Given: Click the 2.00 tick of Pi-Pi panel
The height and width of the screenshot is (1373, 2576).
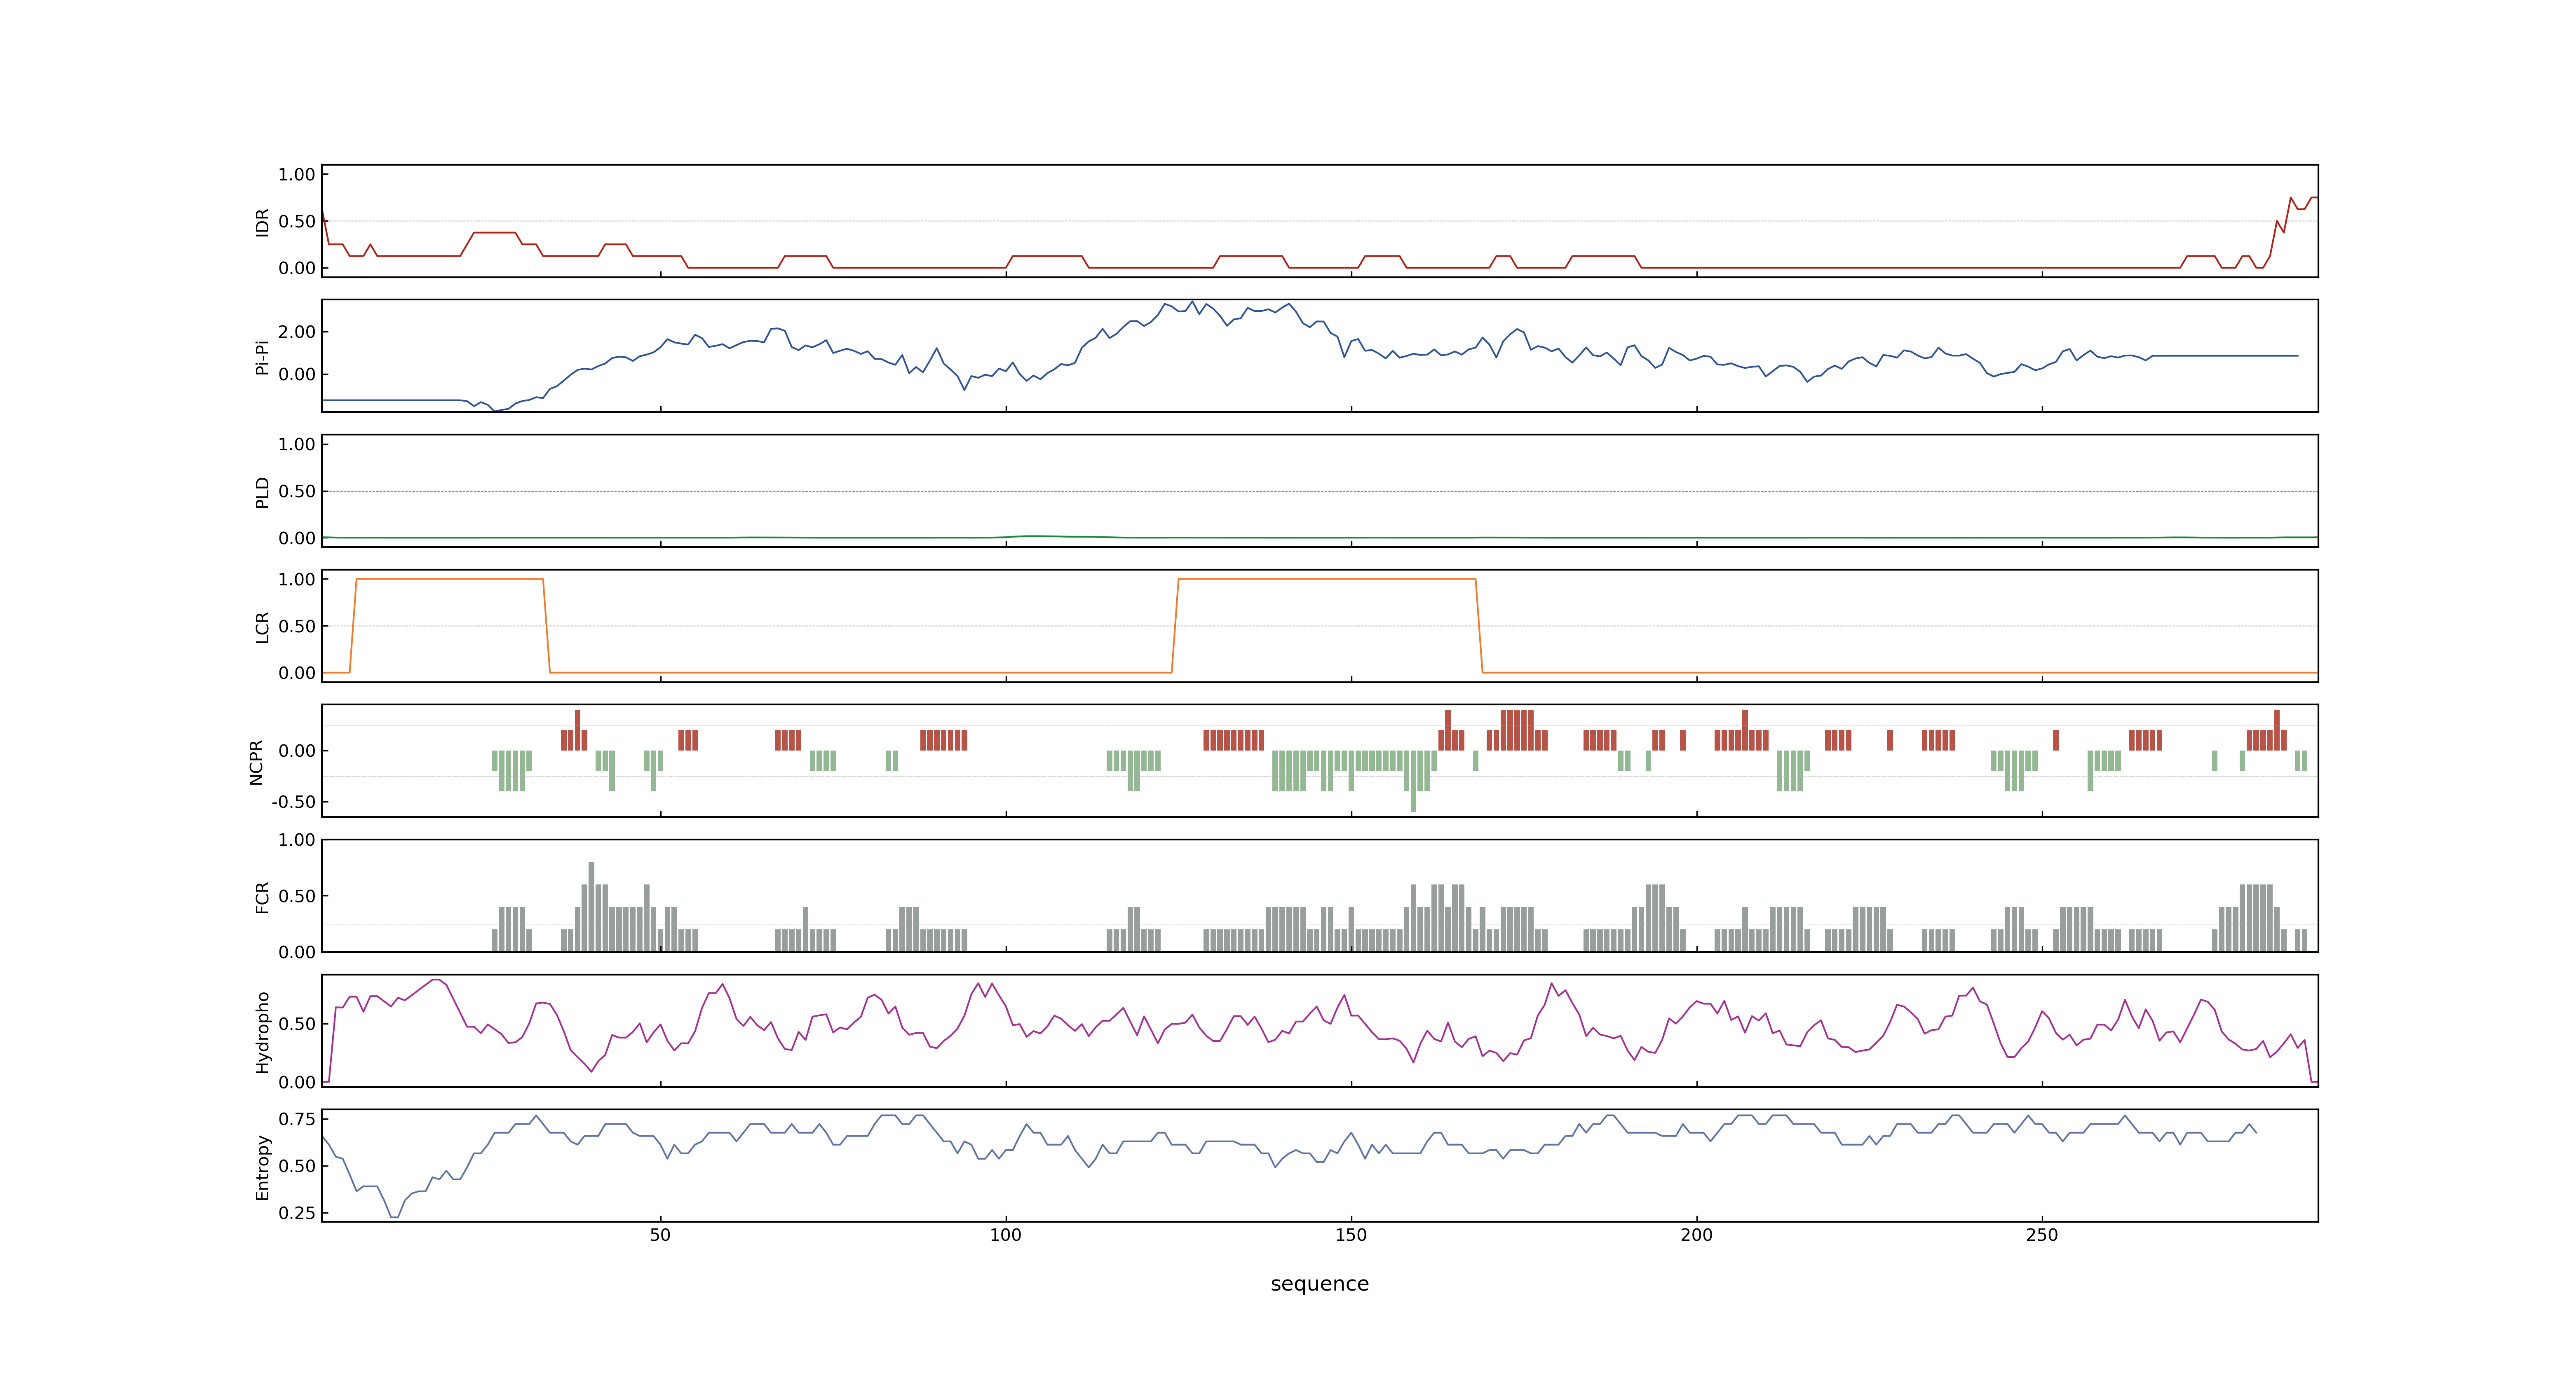Looking at the screenshot, I should coord(297,332).
